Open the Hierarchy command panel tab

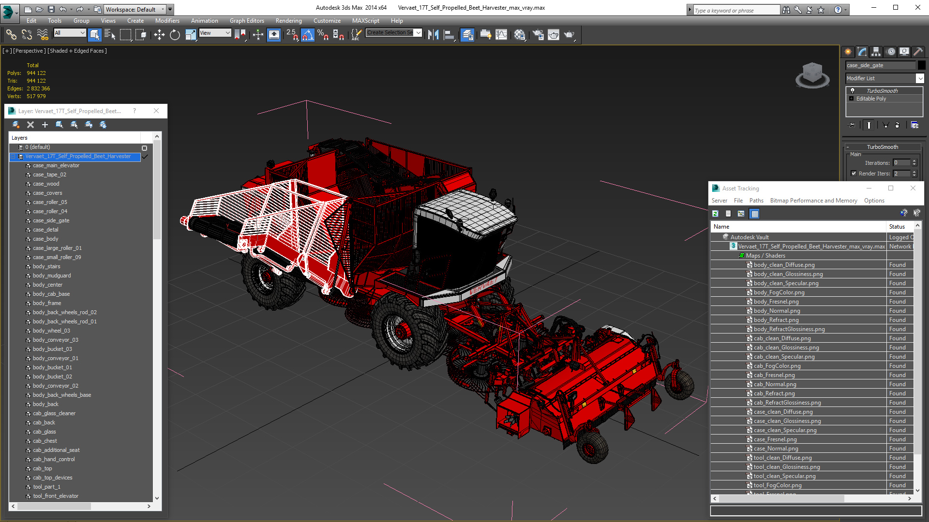(876, 52)
